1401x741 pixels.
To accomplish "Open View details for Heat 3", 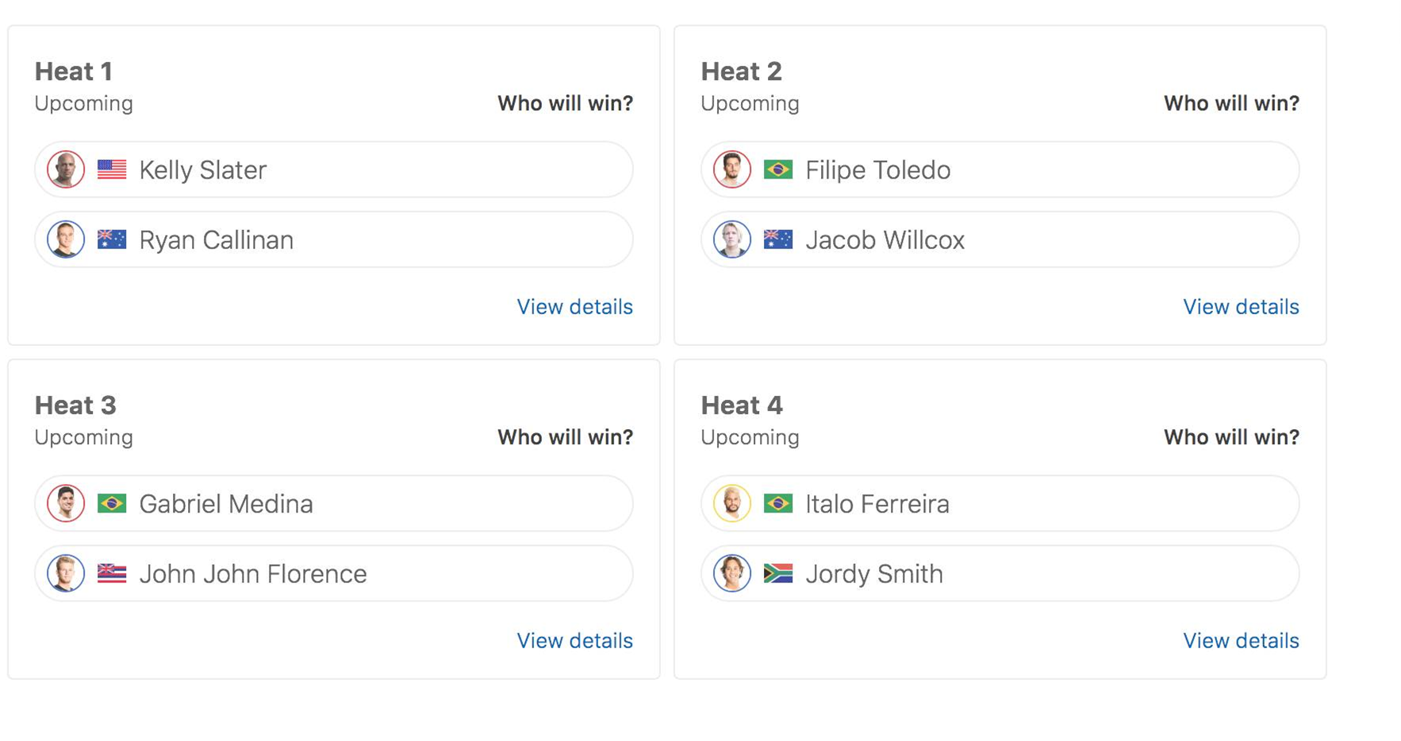I will coord(575,641).
